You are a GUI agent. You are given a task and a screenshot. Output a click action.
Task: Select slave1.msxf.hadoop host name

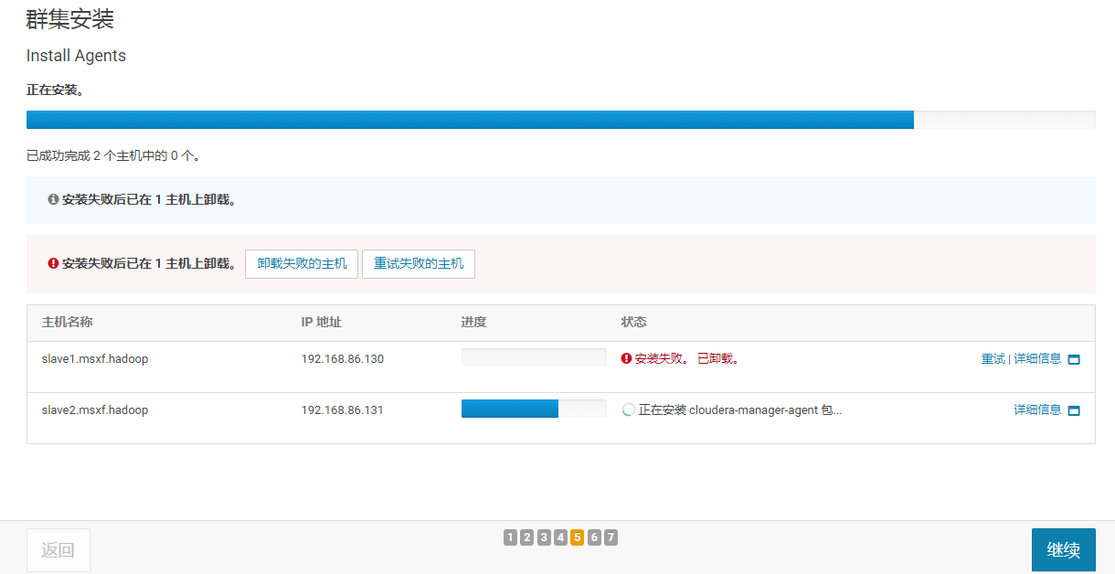tap(95, 359)
